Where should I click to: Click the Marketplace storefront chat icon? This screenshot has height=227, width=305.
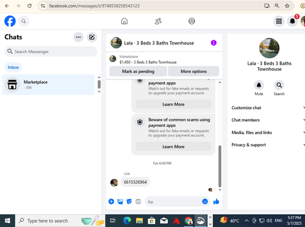(12, 85)
